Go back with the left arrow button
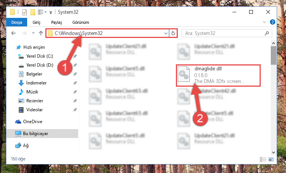Image resolution: width=286 pixels, height=173 pixels. point(13,33)
